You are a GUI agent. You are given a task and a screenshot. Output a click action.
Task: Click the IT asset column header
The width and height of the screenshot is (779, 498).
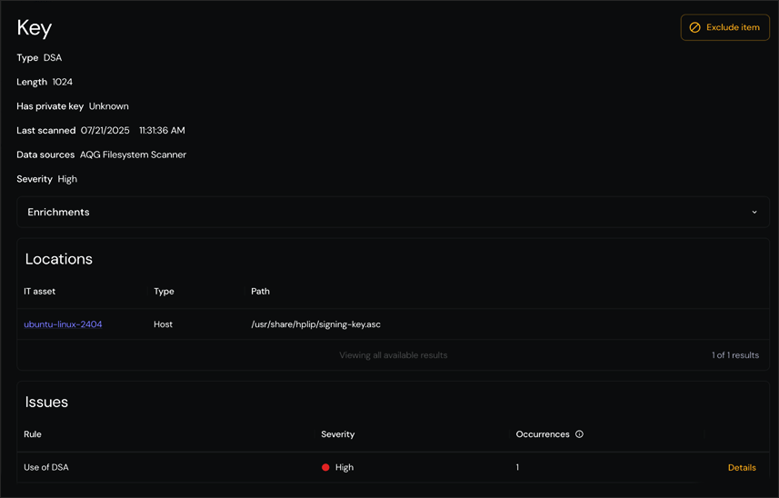pos(40,292)
